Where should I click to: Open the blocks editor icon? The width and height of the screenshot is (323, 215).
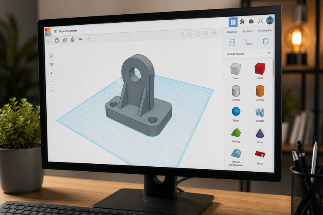tap(242, 21)
